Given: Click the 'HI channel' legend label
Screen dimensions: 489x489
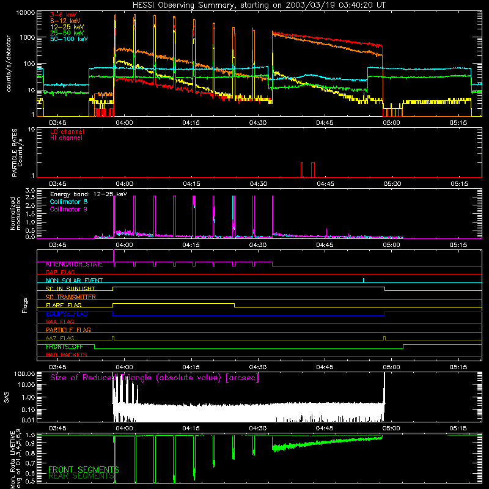Looking at the screenshot, I should coord(66,138).
